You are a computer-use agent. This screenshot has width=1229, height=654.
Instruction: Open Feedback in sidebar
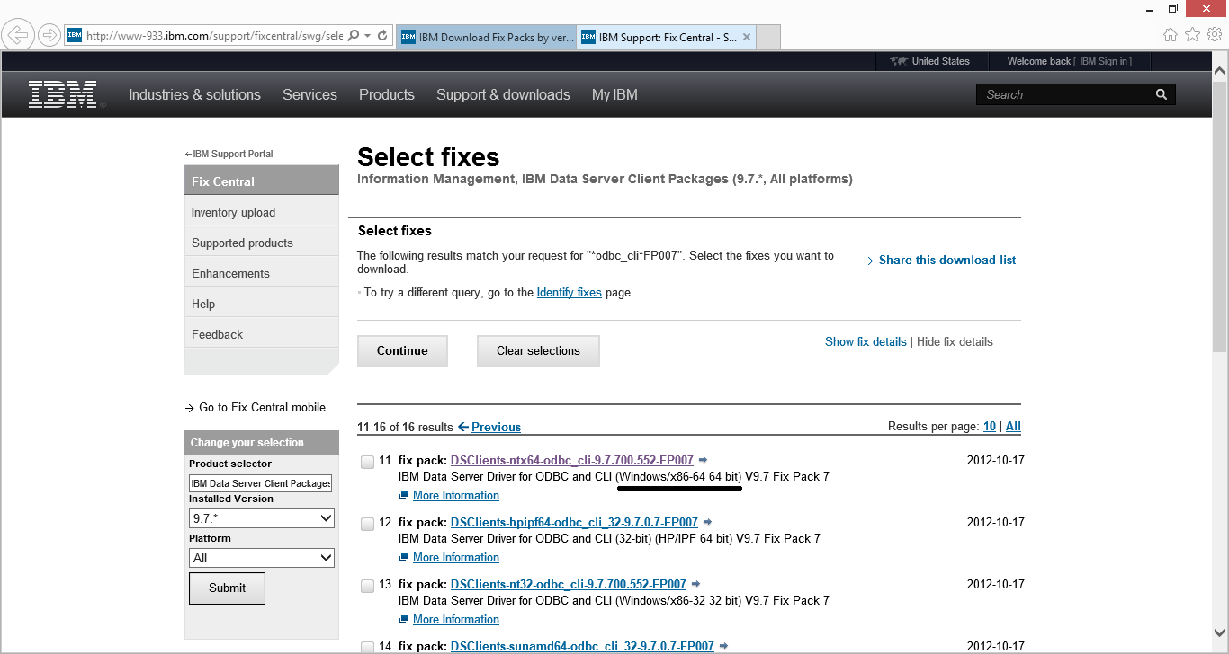[262, 335]
